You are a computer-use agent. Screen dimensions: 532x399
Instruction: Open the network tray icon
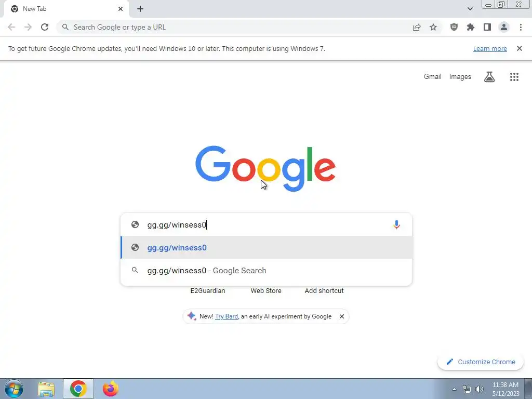pos(467,389)
